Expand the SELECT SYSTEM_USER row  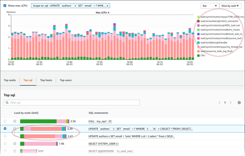coord(15,143)
